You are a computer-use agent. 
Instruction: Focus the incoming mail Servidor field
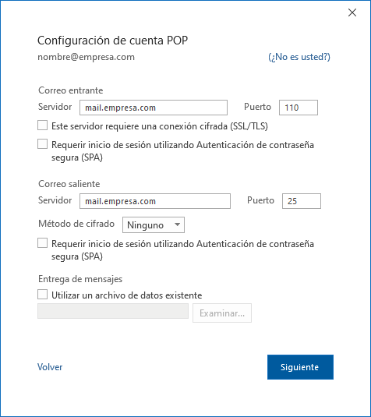(x=154, y=108)
